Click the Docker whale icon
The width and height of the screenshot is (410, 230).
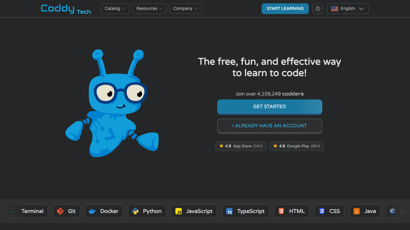92,211
